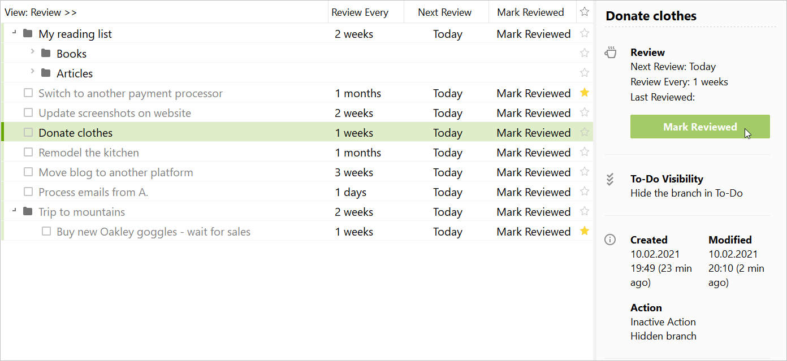The image size is (787, 361).
Task: Check off the Donate clothes checkbox
Action: pos(28,132)
